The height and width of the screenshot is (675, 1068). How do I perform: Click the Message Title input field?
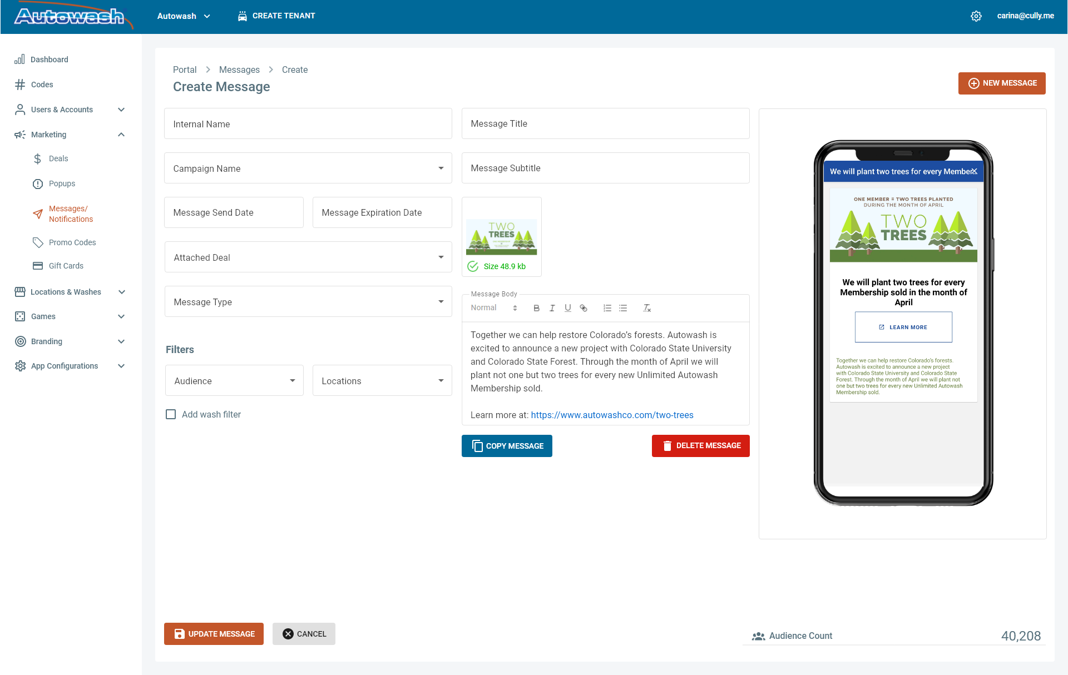[x=606, y=123]
